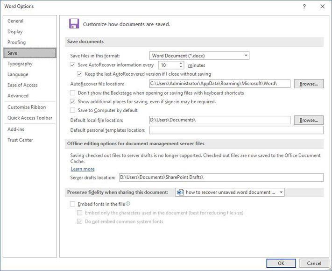Check Embed fonts in the file
Image resolution: width=332 pixels, height=271 pixels.
(72, 204)
